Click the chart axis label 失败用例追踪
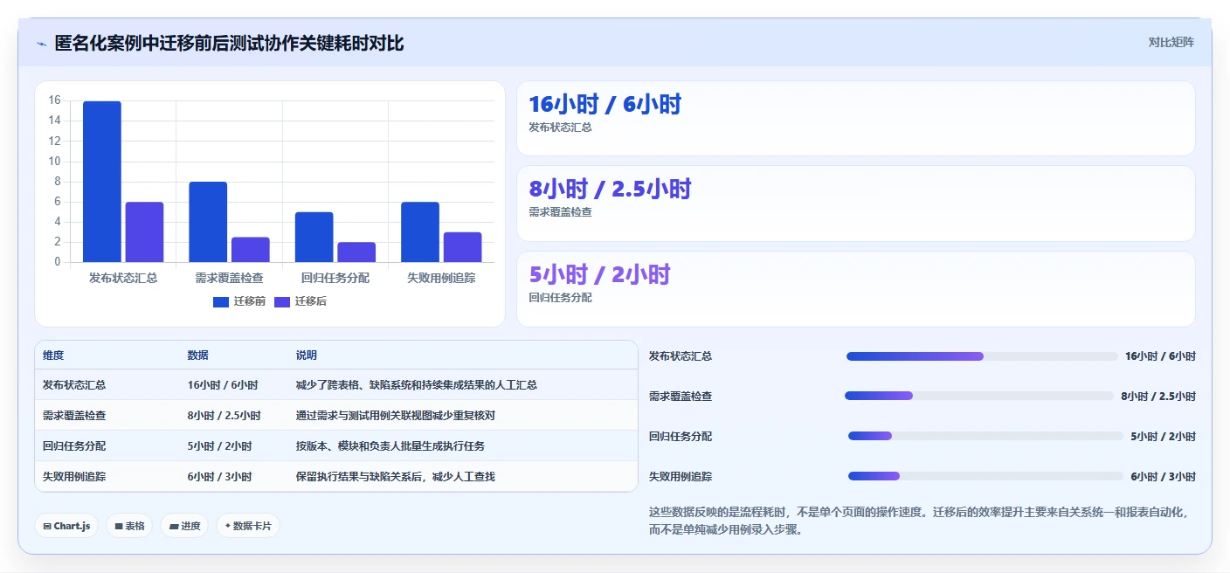Viewport: 1230px width, 573px height. (x=441, y=278)
